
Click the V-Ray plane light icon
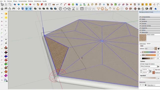[98, 9]
